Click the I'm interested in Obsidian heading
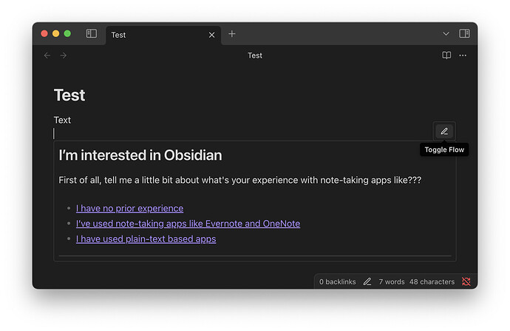 pos(140,155)
